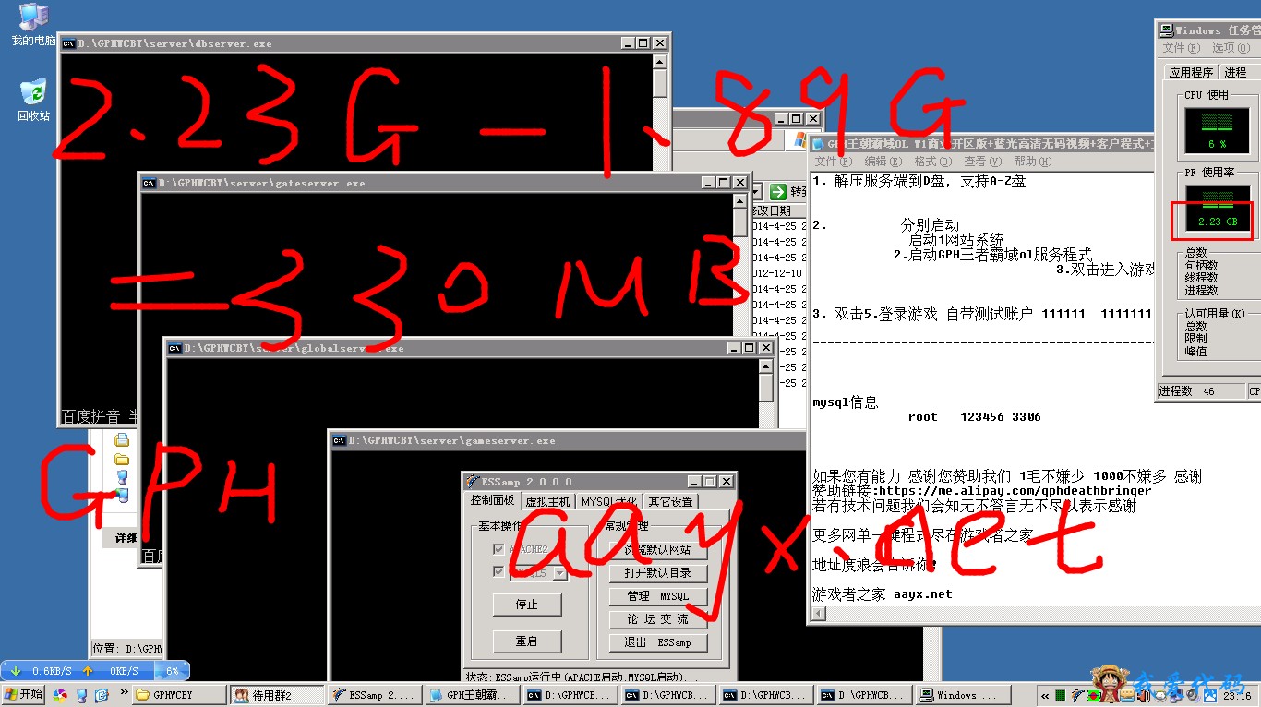1261x707 pixels.
Task: Select the 控制面板 tab in ESSamp
Action: tap(492, 501)
